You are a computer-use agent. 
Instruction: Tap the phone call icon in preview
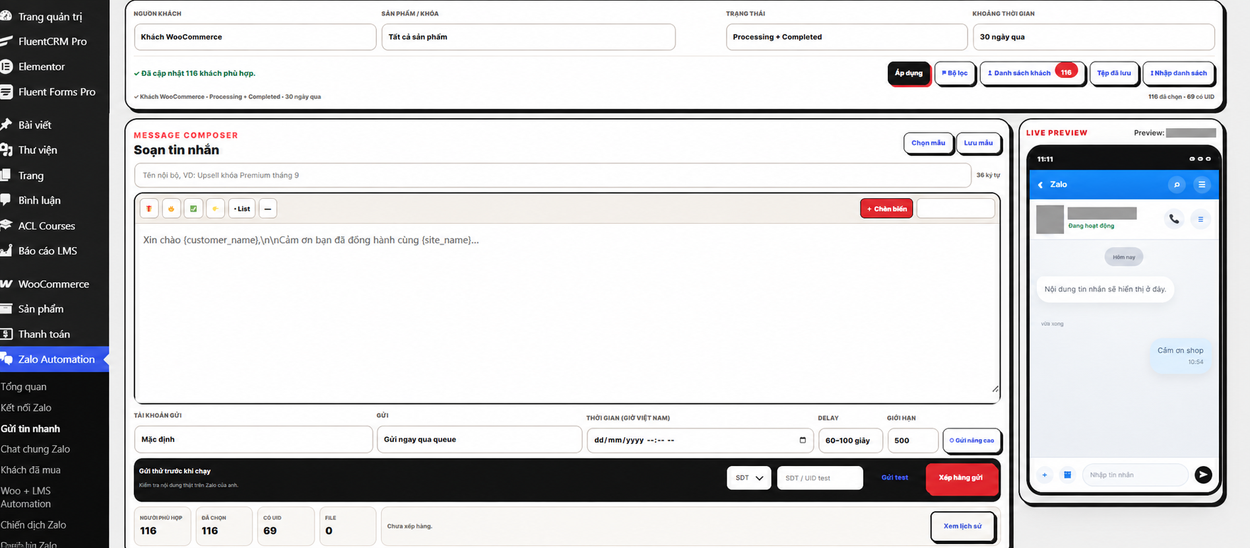(x=1174, y=219)
